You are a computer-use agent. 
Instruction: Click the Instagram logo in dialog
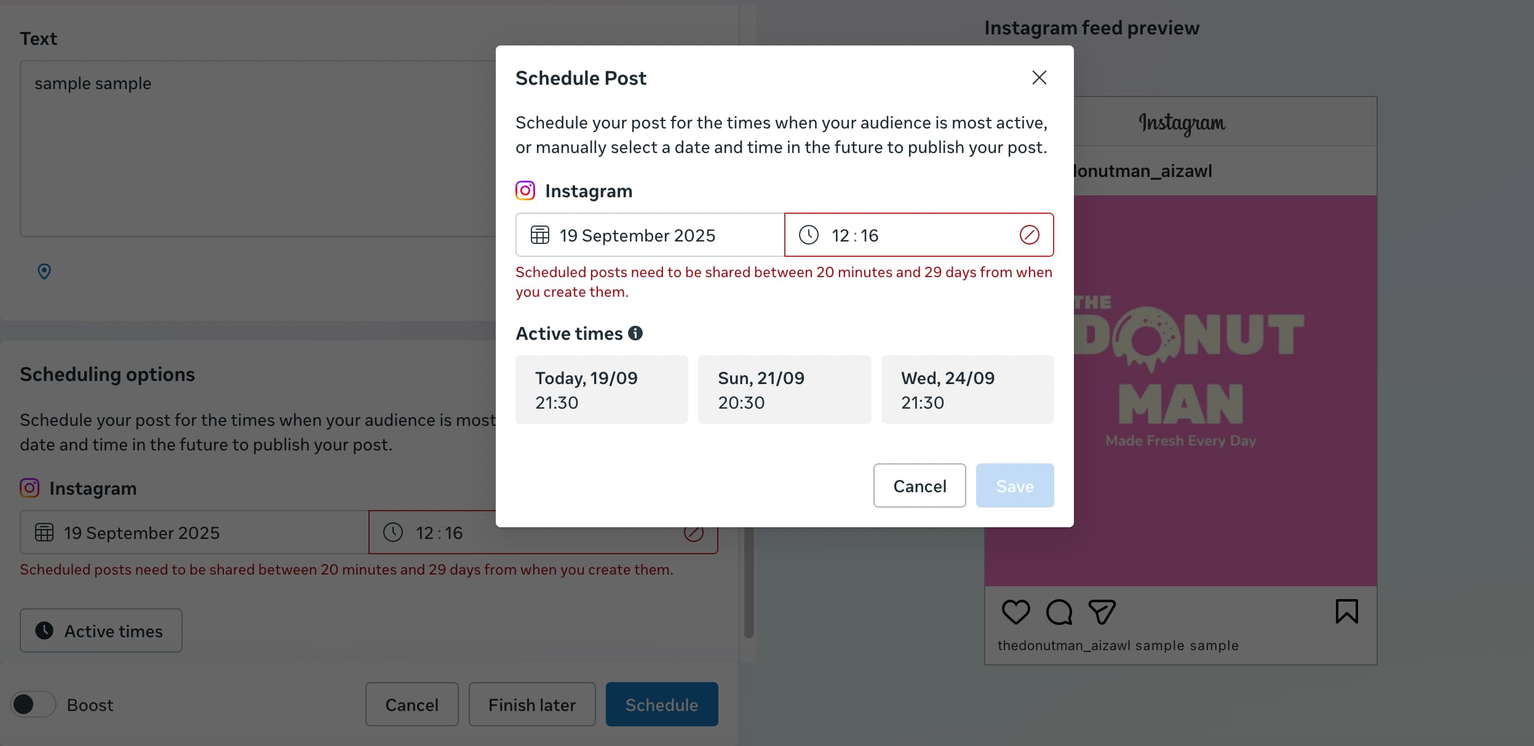pos(525,190)
